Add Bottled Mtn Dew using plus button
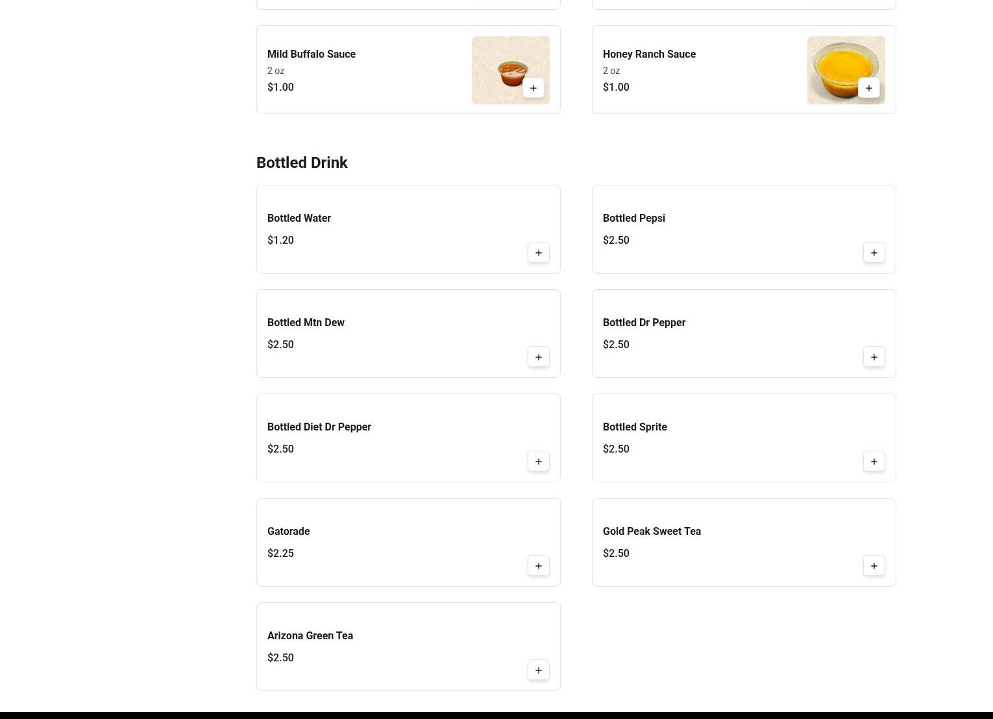 (539, 357)
